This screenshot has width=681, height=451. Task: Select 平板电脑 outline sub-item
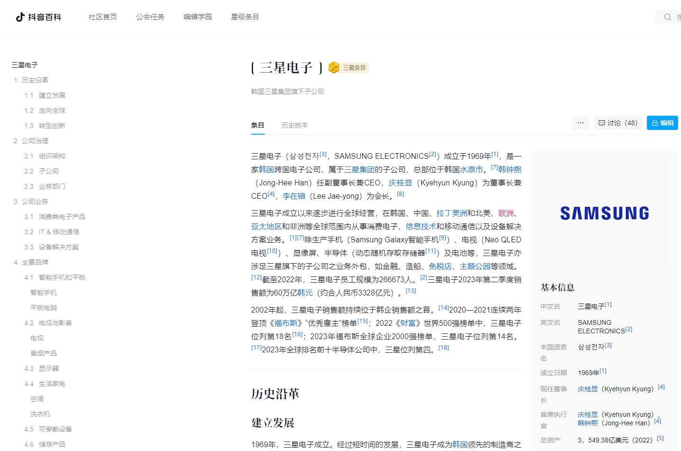[44, 308]
